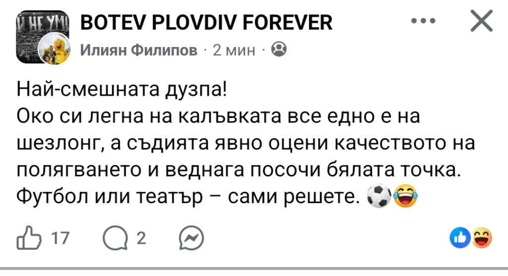The width and height of the screenshot is (508, 276).
Task: Close the post with the X button
Action: pyautogui.click(x=480, y=22)
